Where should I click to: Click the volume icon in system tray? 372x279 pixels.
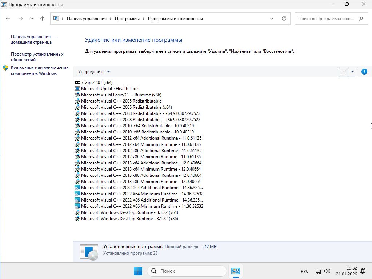(327, 271)
